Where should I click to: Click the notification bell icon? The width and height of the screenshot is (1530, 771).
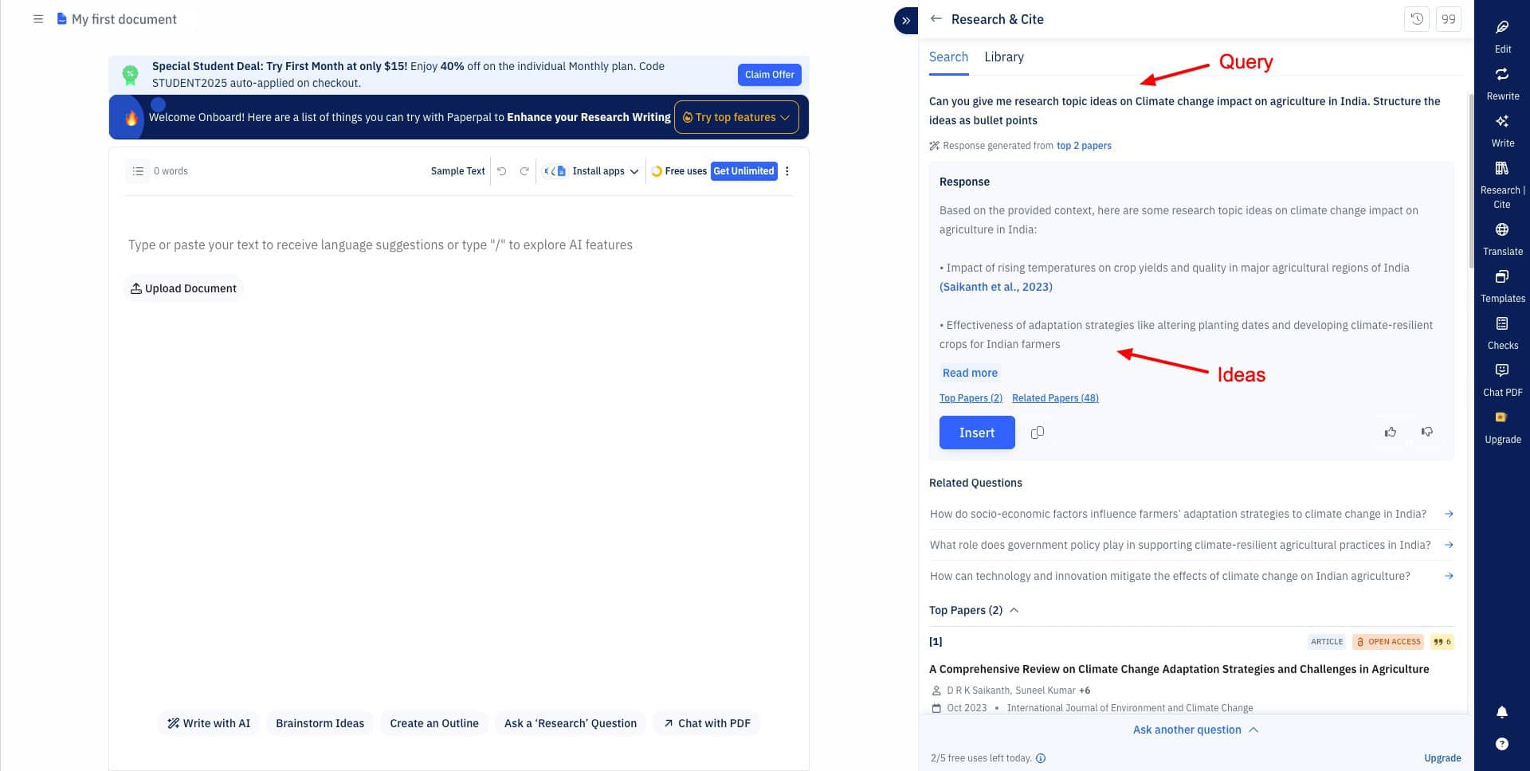pos(1501,712)
